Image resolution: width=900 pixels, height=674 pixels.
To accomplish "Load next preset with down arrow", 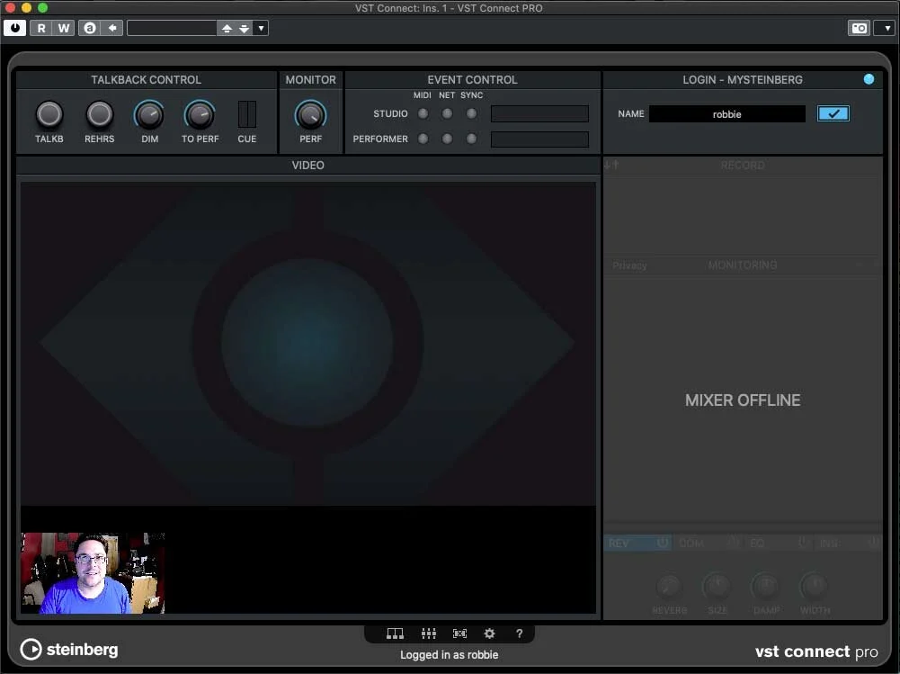I will [x=244, y=28].
